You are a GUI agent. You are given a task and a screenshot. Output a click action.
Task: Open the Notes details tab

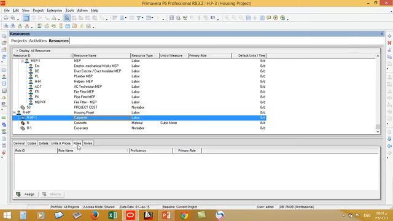(x=88, y=143)
